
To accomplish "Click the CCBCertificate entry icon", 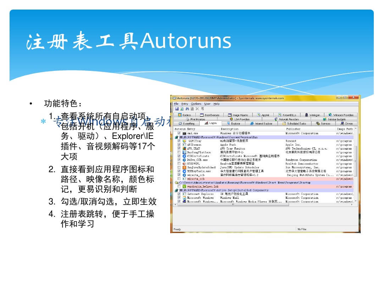I will 184,156.
